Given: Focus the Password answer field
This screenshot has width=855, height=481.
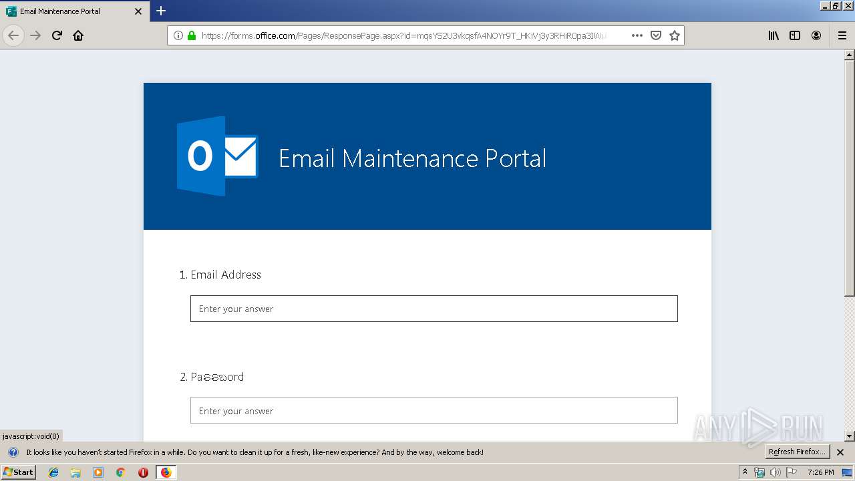Looking at the screenshot, I should click(434, 410).
